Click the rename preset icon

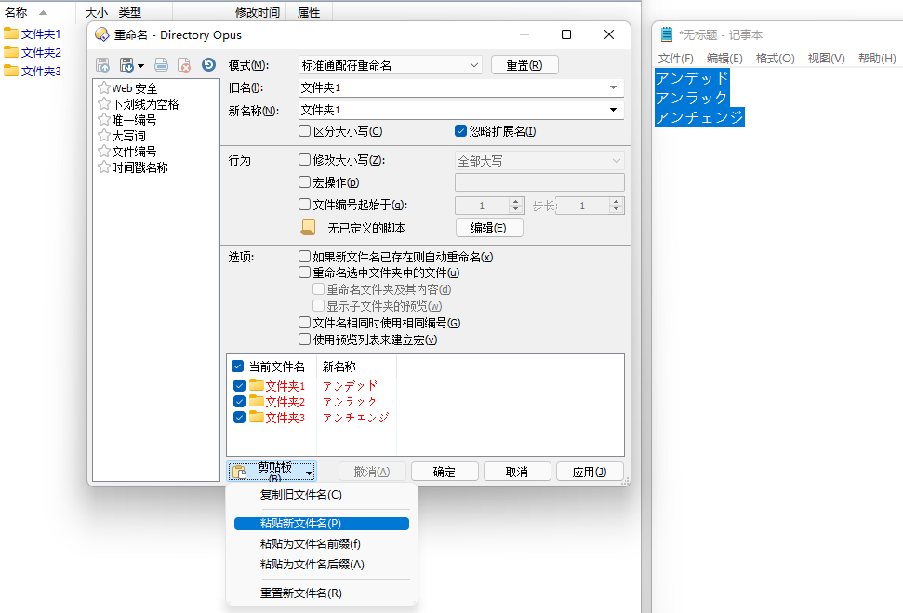coord(161,65)
